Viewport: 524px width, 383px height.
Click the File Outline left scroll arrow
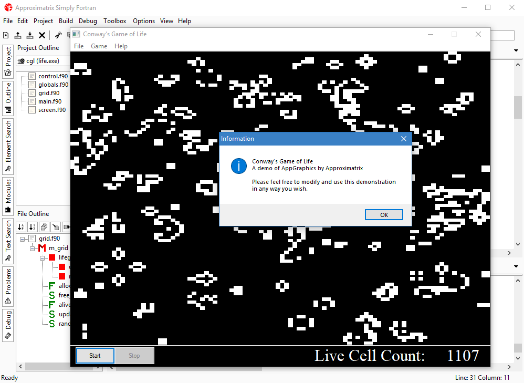[20, 367]
